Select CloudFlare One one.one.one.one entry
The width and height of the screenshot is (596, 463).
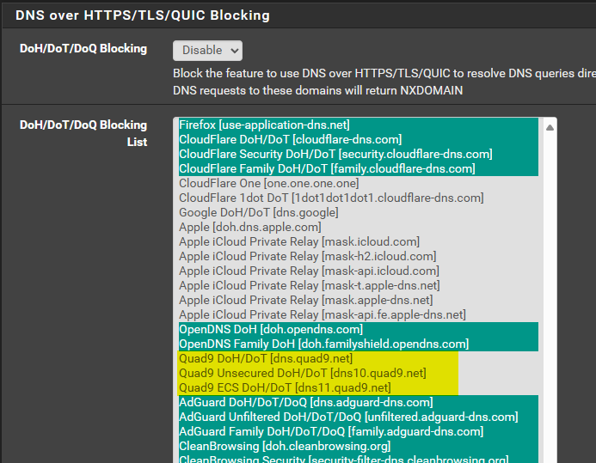pos(359,183)
